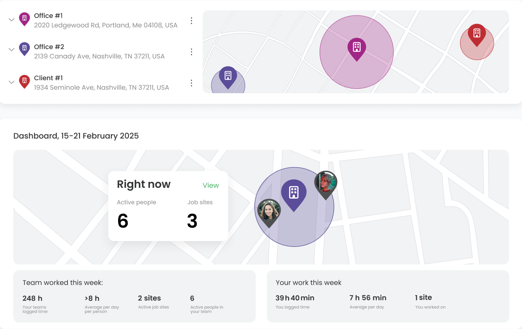The width and height of the screenshot is (522, 329).
Task: Click address 1934 Seminole Ave, Nashville
Action: 101,88
